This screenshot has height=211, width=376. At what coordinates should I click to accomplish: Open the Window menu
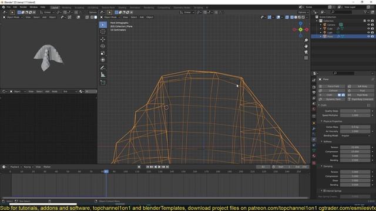coord(33,7)
